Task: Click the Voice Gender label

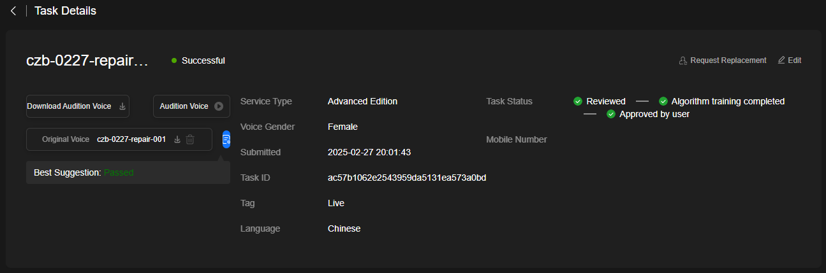Action: pos(268,127)
